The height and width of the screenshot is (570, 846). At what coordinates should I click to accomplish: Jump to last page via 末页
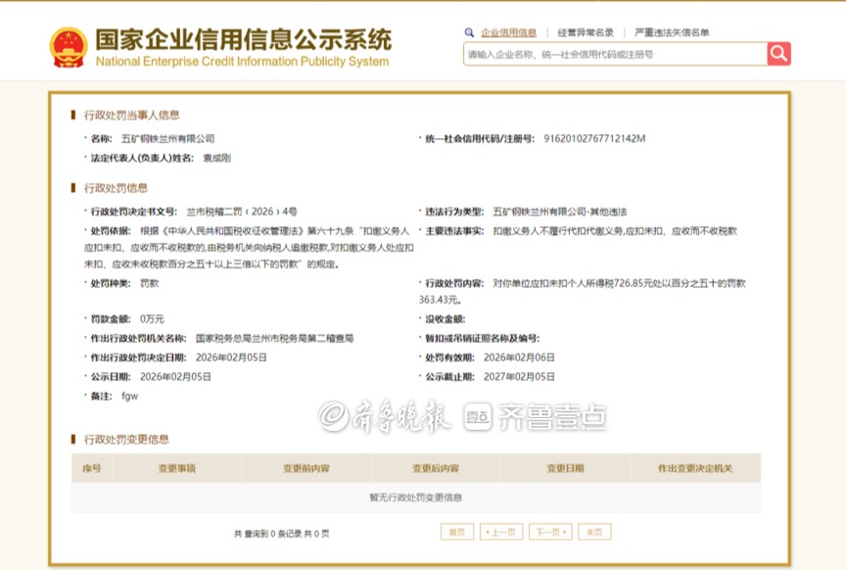click(594, 532)
